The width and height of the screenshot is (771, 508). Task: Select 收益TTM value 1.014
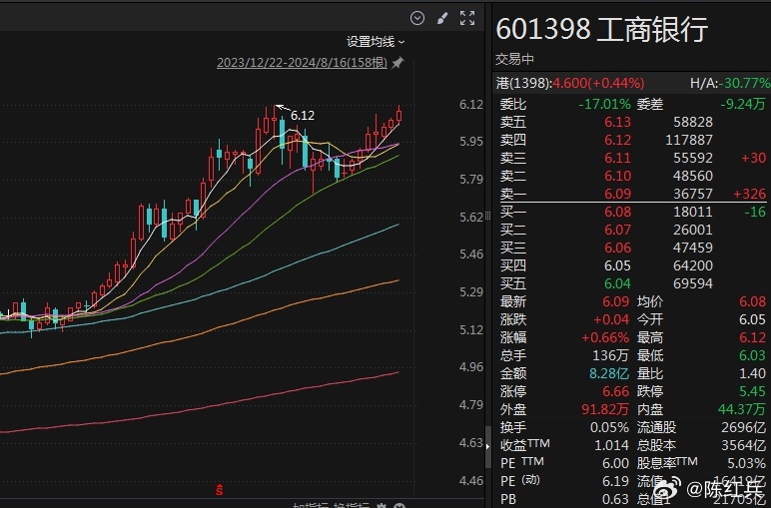click(x=611, y=445)
